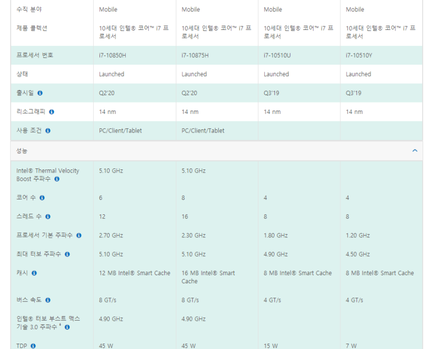This screenshot has height=349, width=428.
Task: Click base frequency 2.70 GHz
Action: (x=111, y=235)
